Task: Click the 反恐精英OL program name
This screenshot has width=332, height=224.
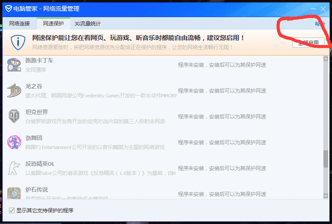Action: click(40, 164)
